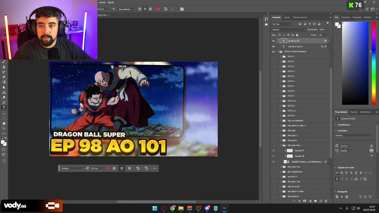Show the FOTO 1 group
This screenshot has height=213, width=379.
tap(273, 57)
